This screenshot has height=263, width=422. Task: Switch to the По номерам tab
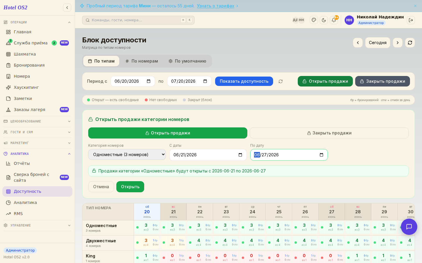point(142,61)
